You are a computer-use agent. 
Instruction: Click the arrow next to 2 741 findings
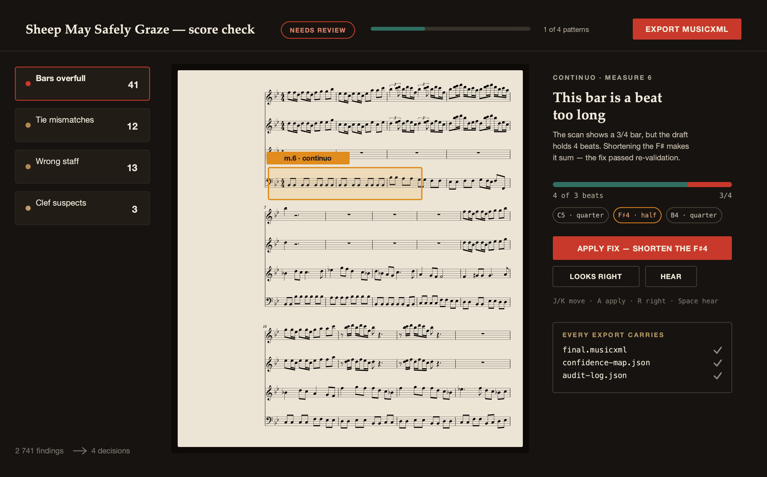80,451
